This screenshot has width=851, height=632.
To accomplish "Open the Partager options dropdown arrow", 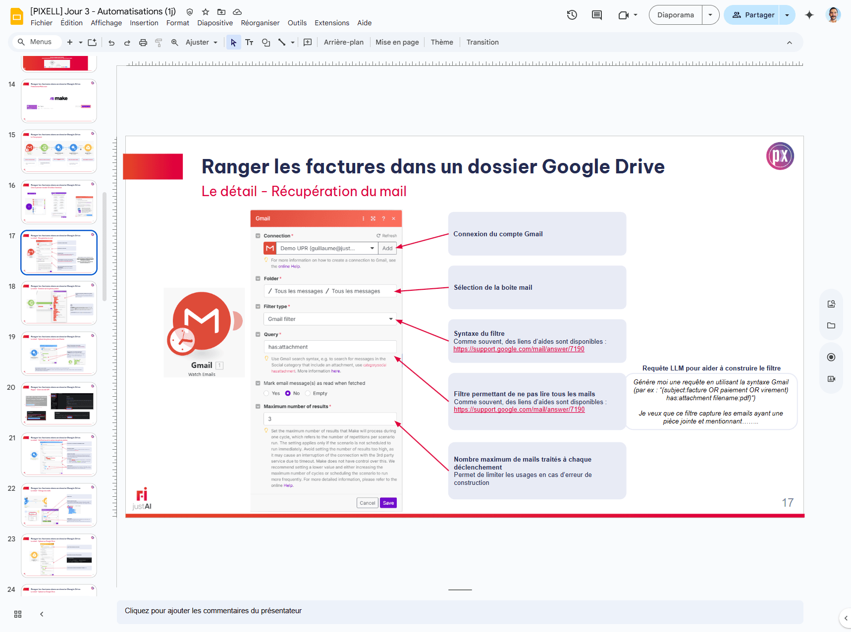I will click(x=787, y=15).
